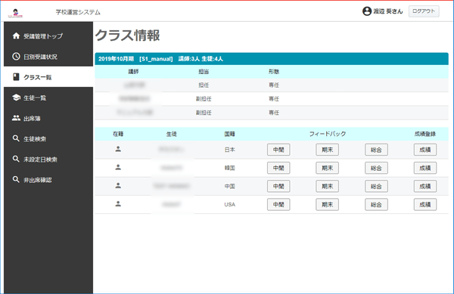454x294 pixels.
Task: Click the 2019年10月期 [S1_manual] class header bar
Action: [x=272, y=59]
